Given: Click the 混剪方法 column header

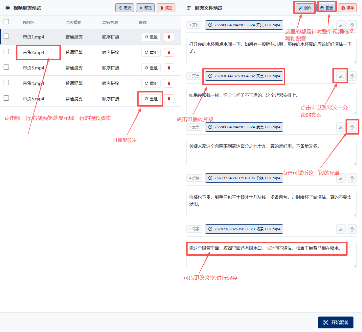Looking at the screenshot, I should [110, 23].
